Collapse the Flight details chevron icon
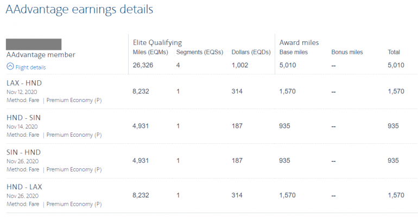Viewport: 418px width, 217px height. coord(10,67)
